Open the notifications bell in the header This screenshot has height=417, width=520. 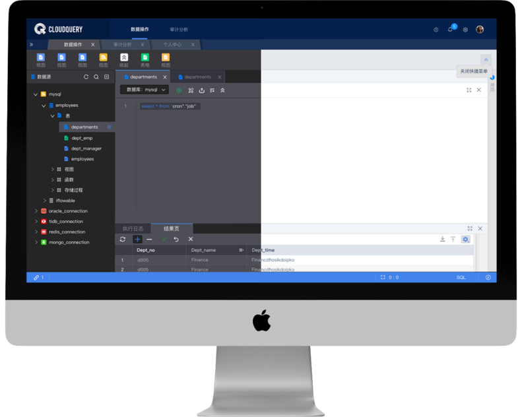450,30
